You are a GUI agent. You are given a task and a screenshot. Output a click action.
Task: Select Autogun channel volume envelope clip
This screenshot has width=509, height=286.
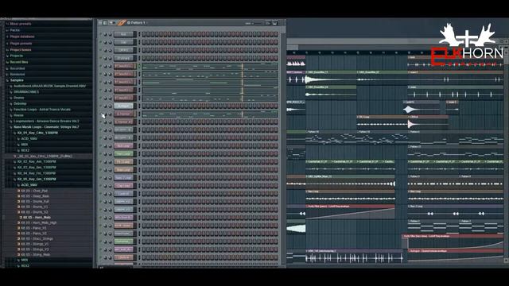click(x=455, y=257)
